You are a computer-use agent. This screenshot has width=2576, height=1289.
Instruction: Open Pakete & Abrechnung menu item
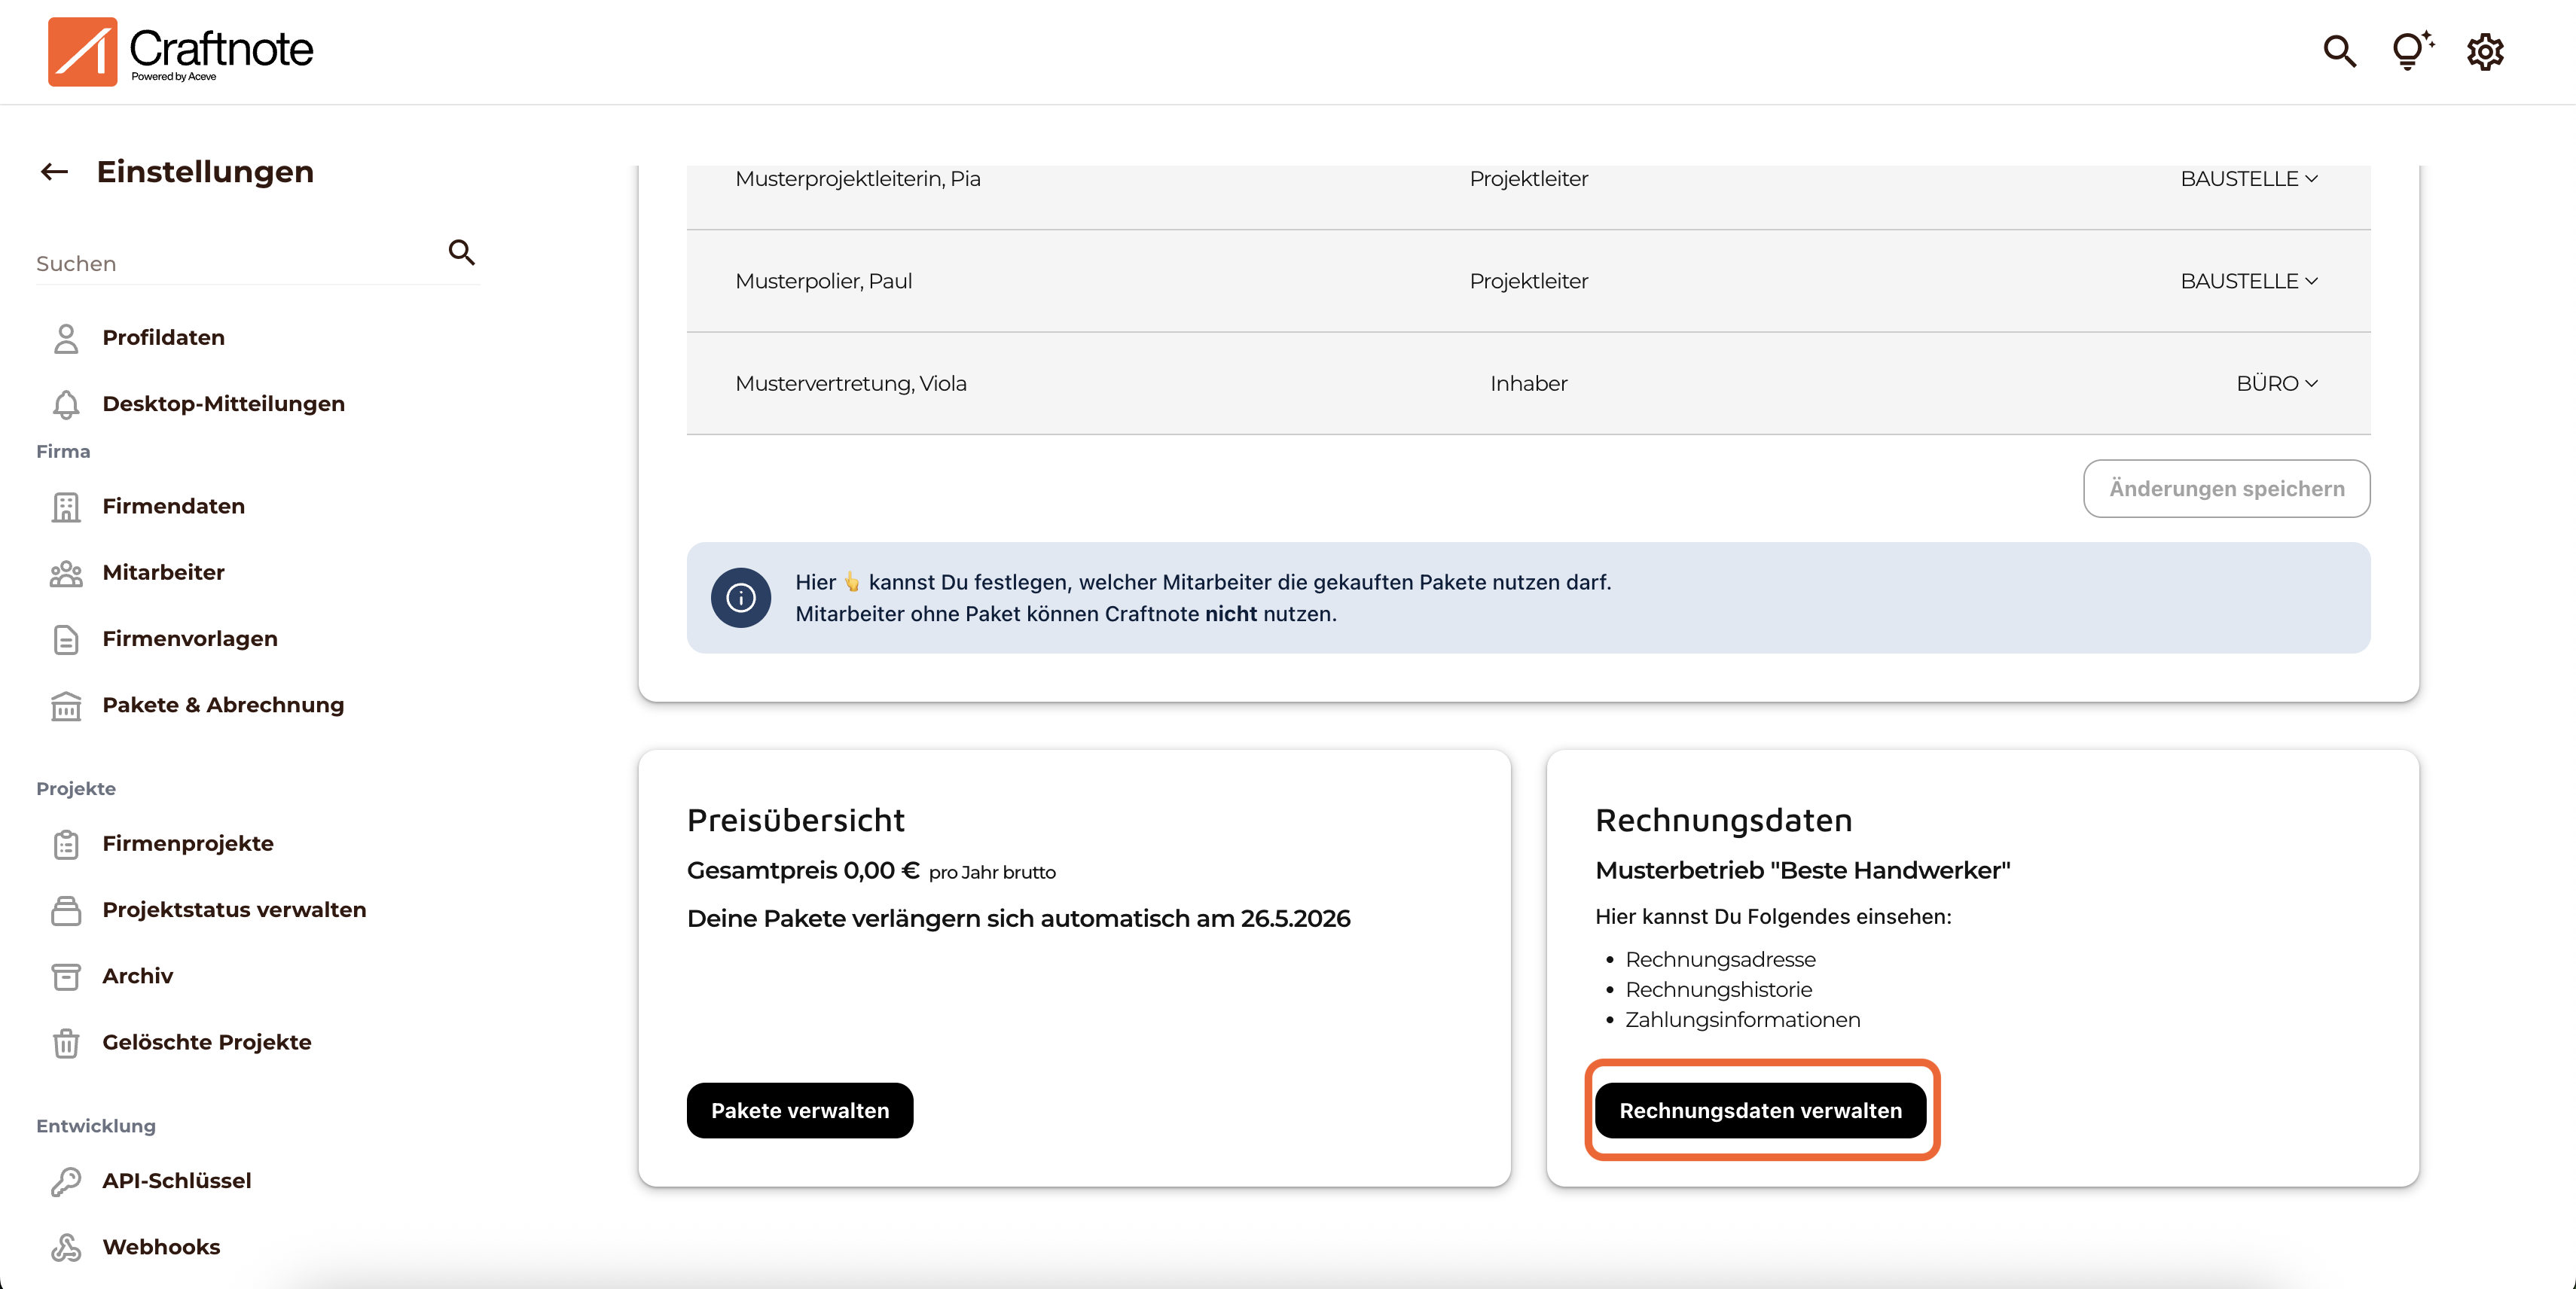(x=222, y=705)
